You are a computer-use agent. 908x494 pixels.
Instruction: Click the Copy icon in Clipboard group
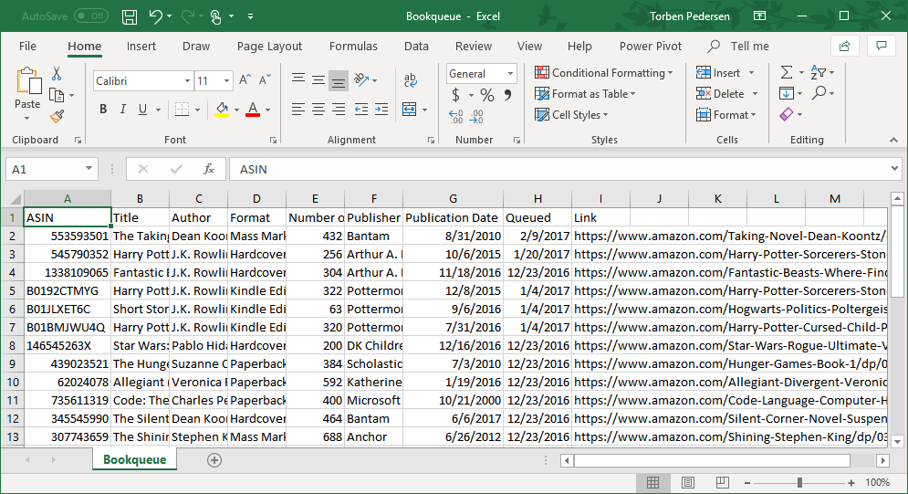click(57, 95)
